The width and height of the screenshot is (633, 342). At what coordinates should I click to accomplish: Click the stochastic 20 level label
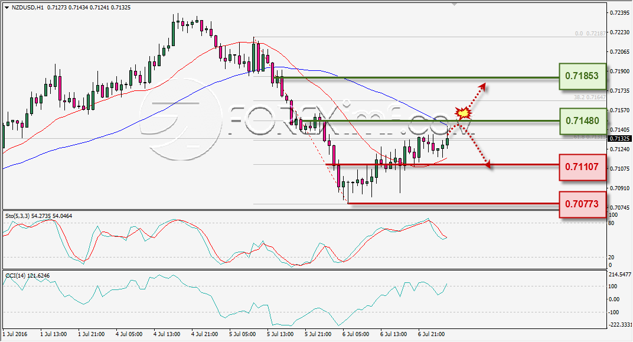tap(611, 257)
